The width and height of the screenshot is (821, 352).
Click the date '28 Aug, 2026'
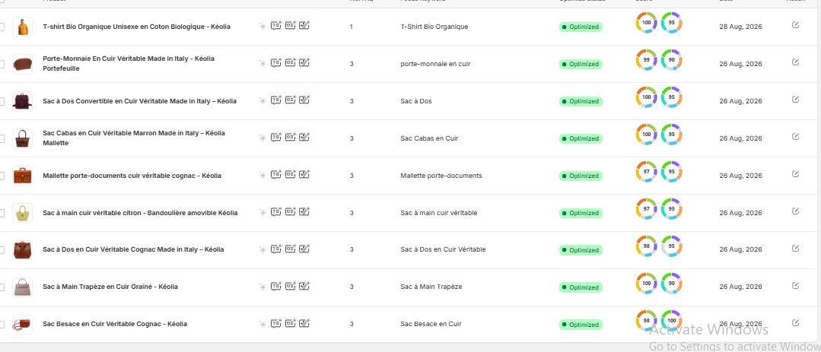point(740,27)
